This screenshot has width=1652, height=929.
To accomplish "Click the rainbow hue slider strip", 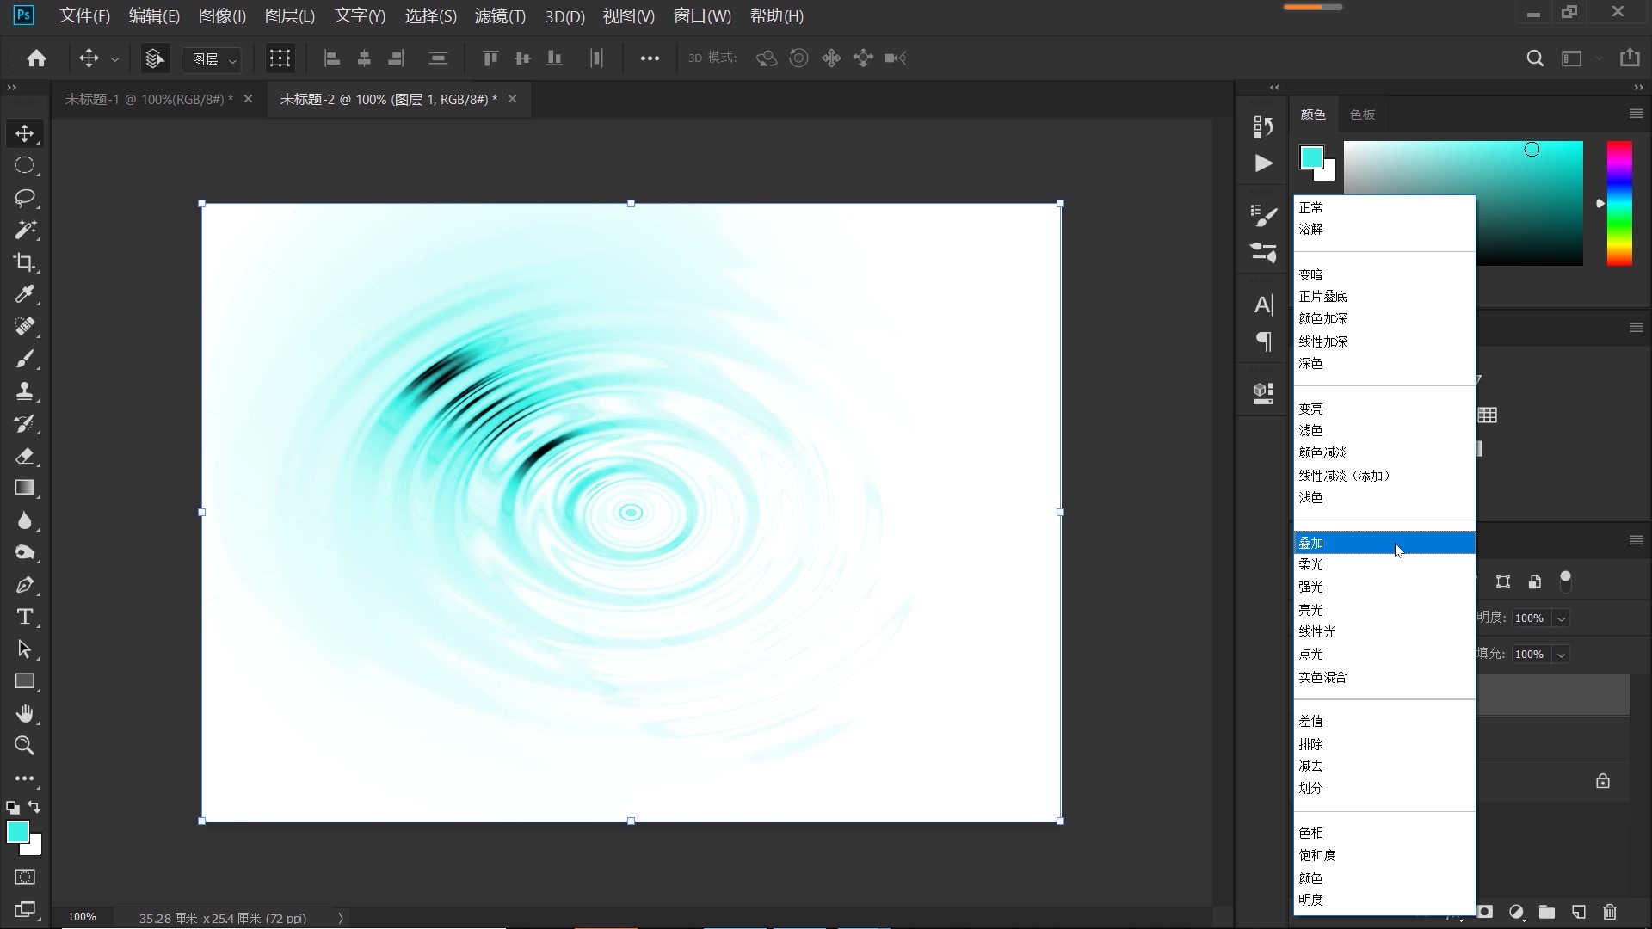I will coord(1619,203).
